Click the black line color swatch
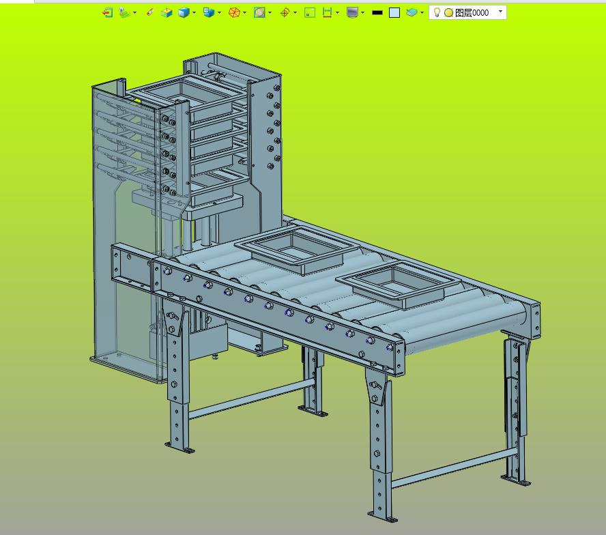Screen dimensions: 606x535 377,13
